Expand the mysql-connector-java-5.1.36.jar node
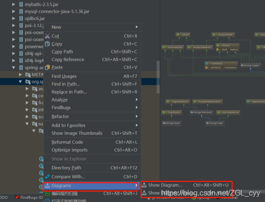This screenshot has height=202, width=265. tap(14, 11)
